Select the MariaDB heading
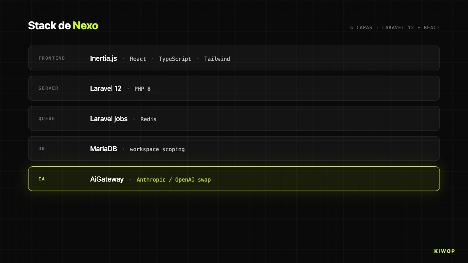This screenshot has width=468, height=263. pyautogui.click(x=103, y=149)
